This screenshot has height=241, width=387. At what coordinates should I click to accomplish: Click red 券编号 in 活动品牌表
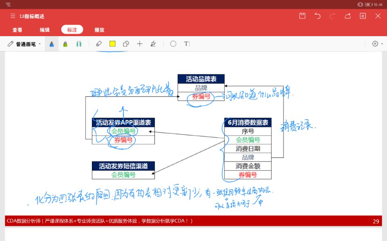pos(201,96)
